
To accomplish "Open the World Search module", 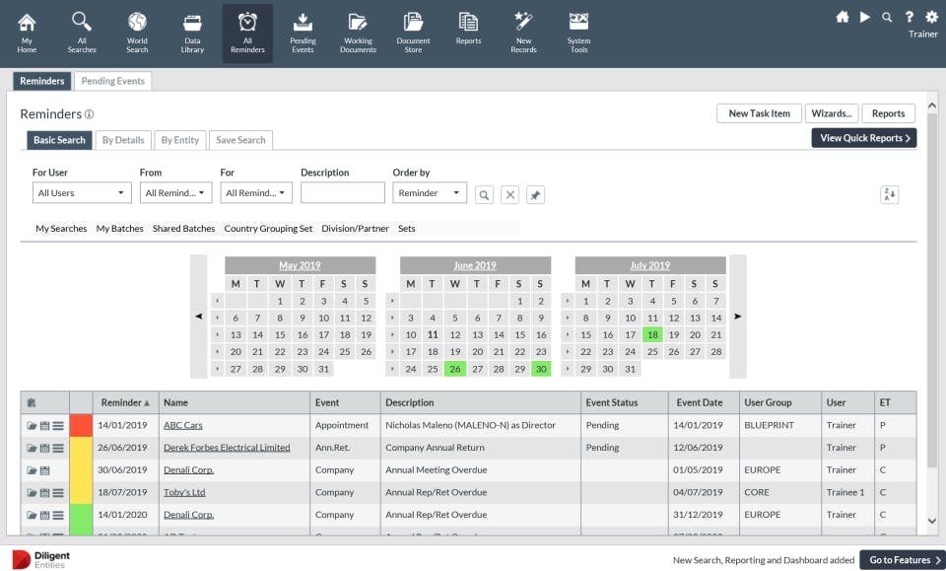I will (x=137, y=33).
